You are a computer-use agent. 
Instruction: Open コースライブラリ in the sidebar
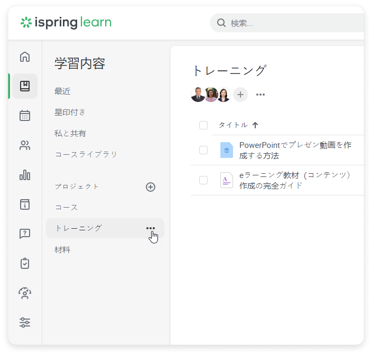coord(86,154)
